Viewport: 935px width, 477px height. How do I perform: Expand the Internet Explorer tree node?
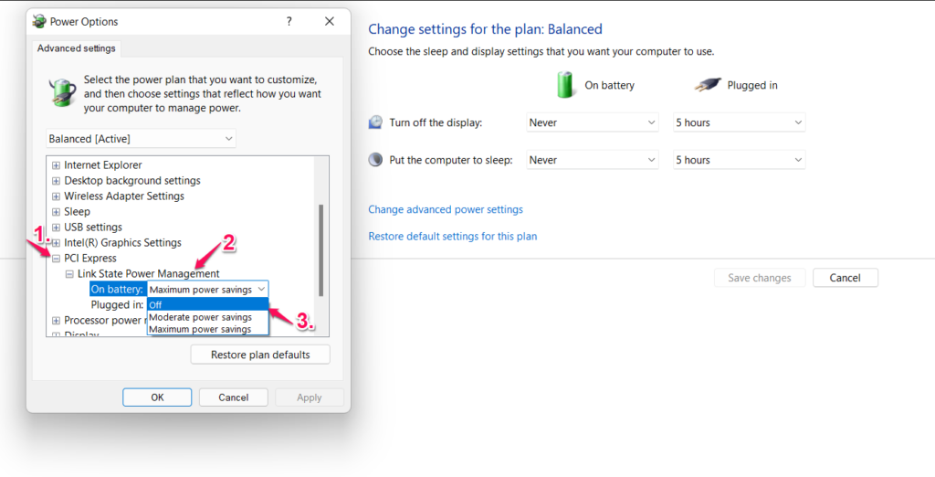[57, 165]
